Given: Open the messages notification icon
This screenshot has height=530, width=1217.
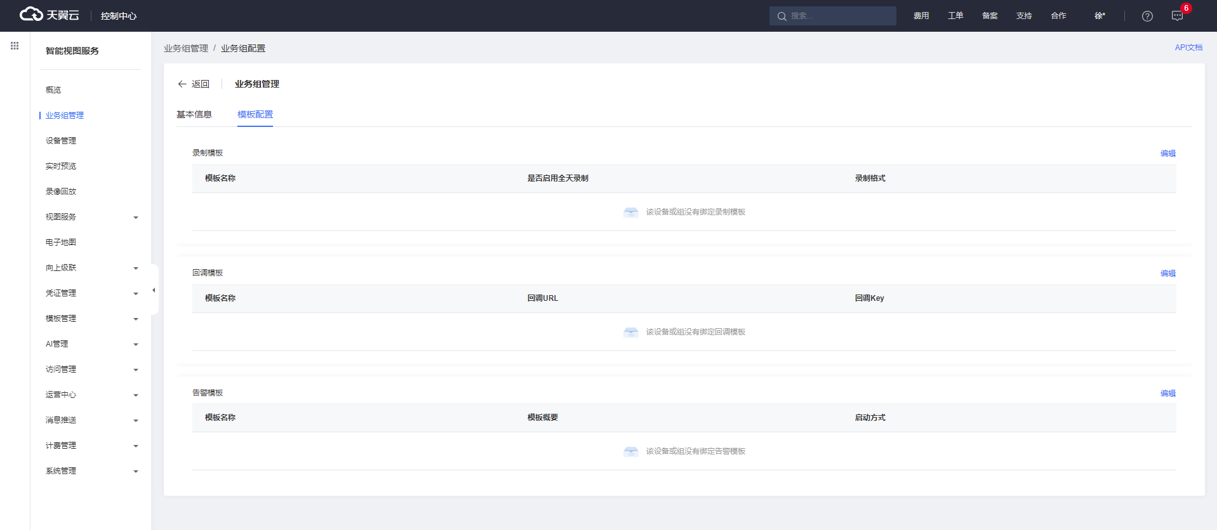Looking at the screenshot, I should click(1177, 16).
